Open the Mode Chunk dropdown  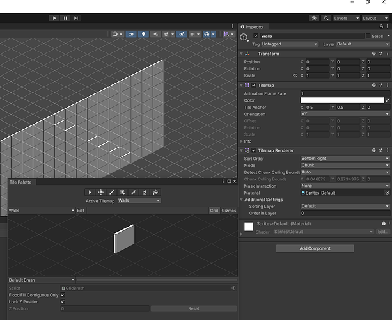click(345, 165)
